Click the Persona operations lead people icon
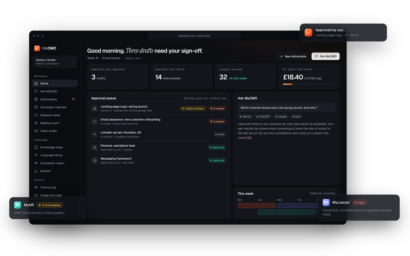The width and height of the screenshot is (410, 256). pos(95,147)
